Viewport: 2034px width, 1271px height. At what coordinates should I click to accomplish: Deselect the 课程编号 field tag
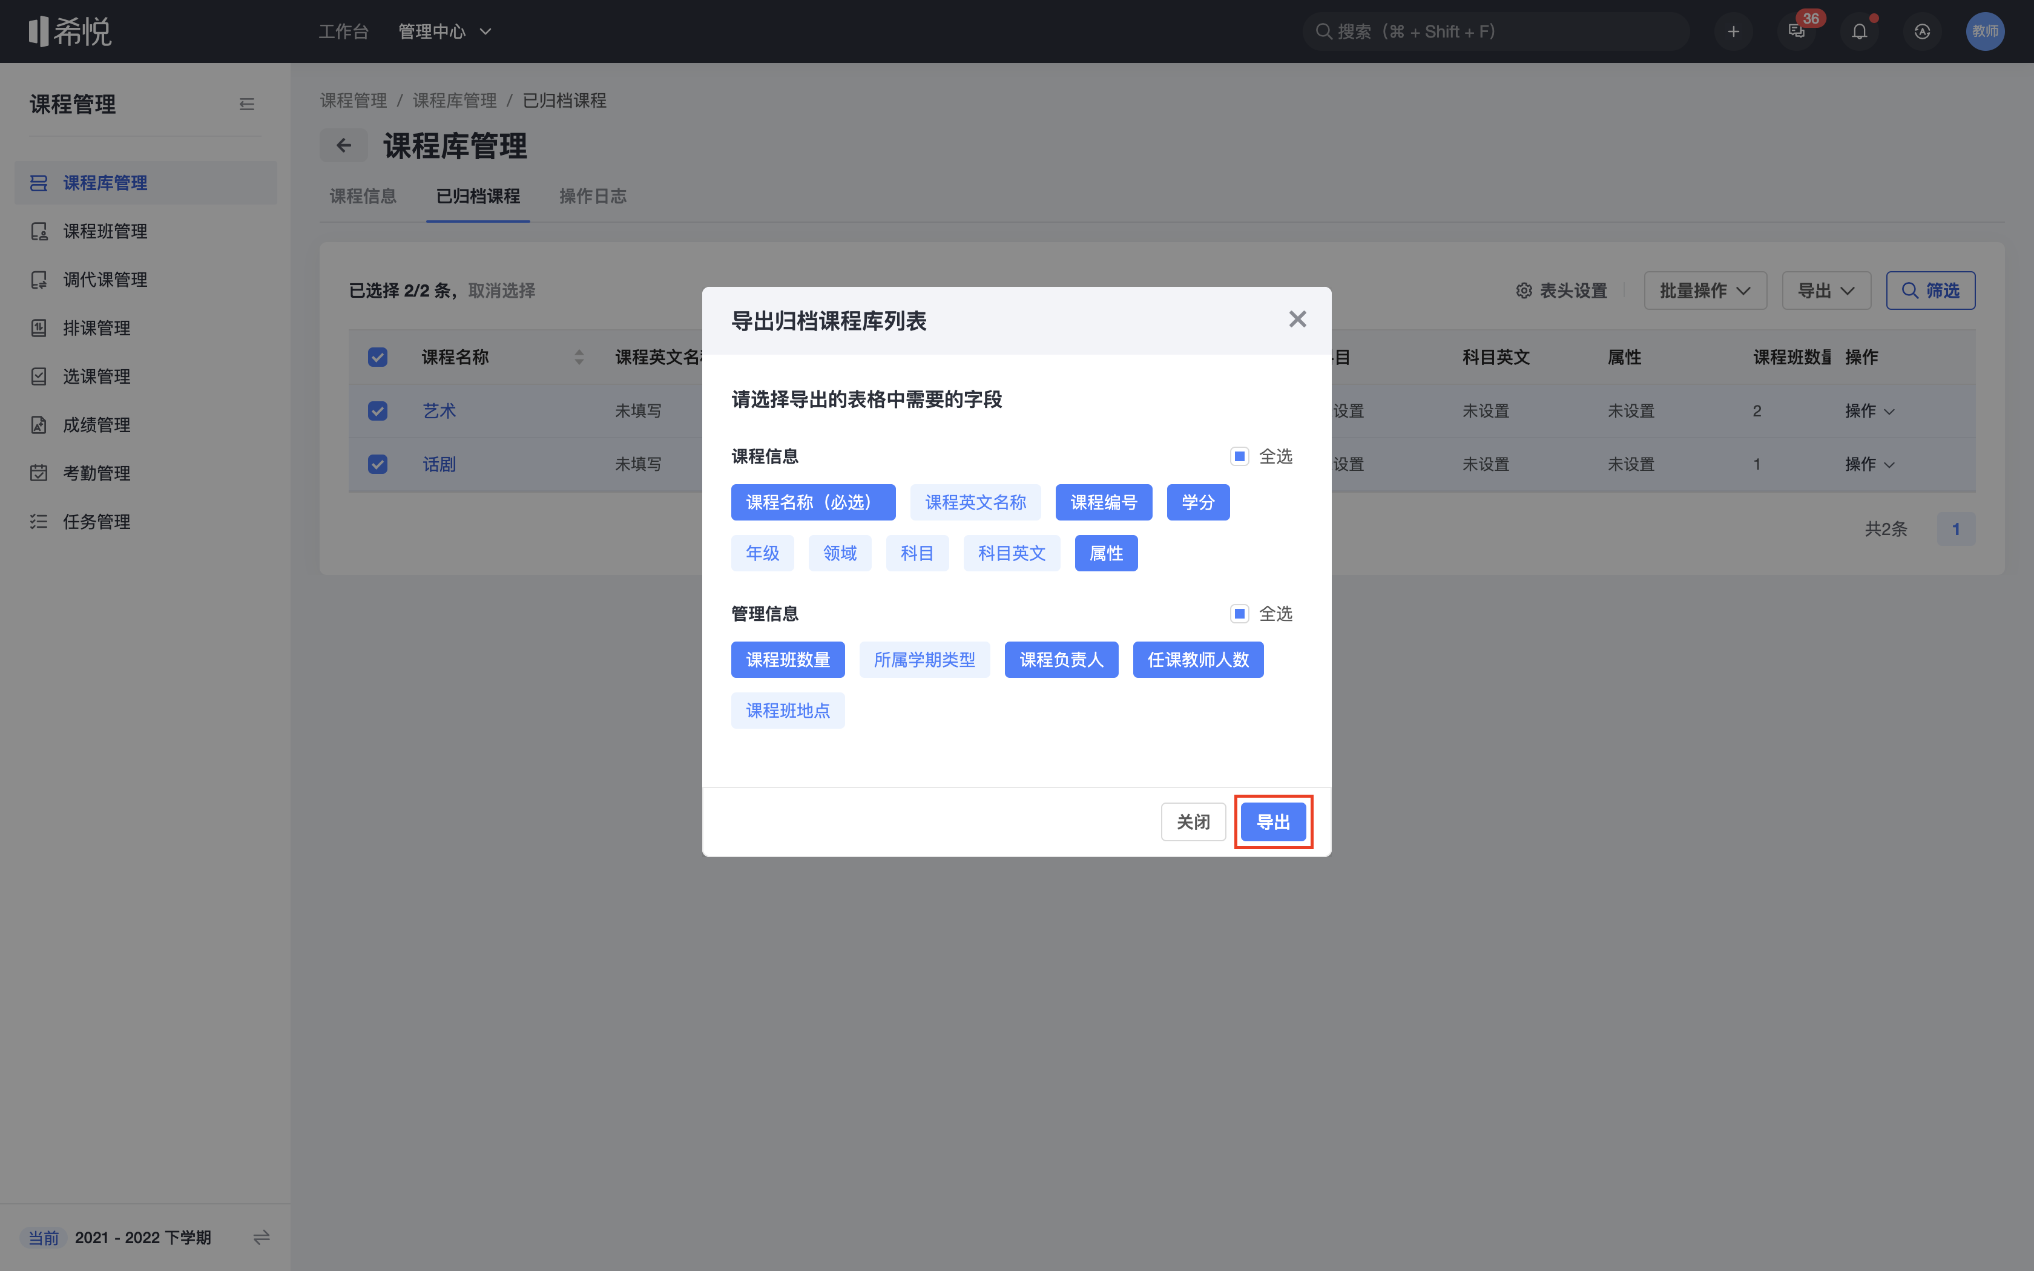coord(1104,503)
